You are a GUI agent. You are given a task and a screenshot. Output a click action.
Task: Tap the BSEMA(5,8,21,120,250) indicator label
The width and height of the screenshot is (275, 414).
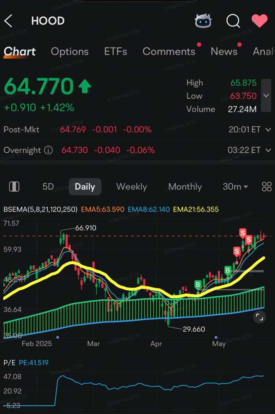pos(40,209)
